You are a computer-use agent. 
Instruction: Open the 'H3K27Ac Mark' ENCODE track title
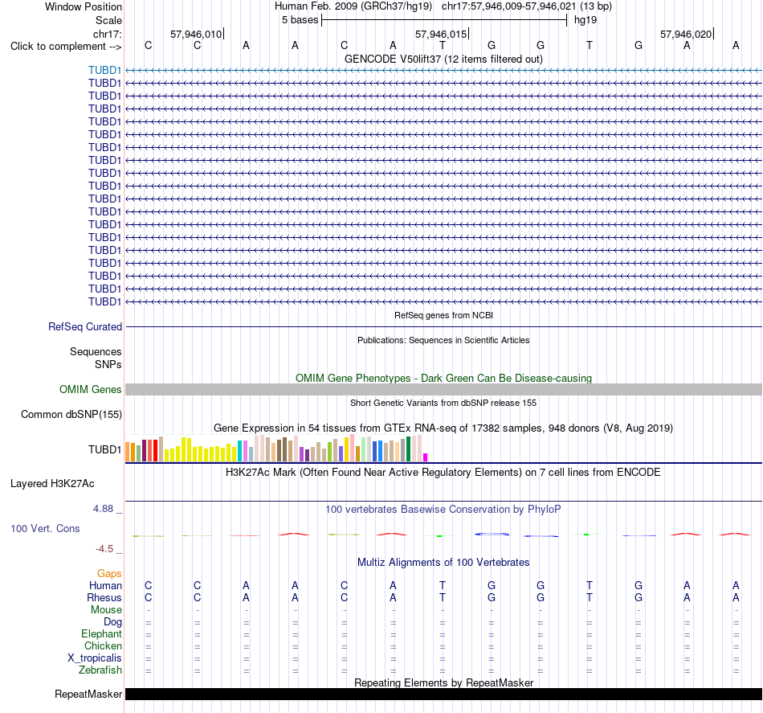point(443,473)
